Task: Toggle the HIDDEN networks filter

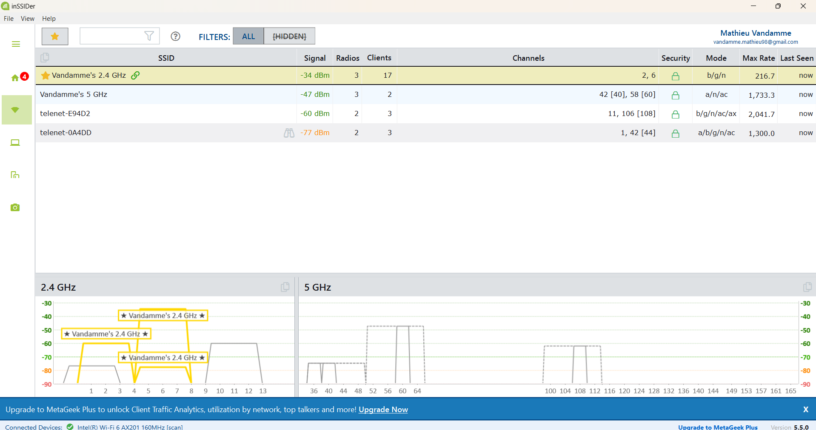Action: pos(289,37)
